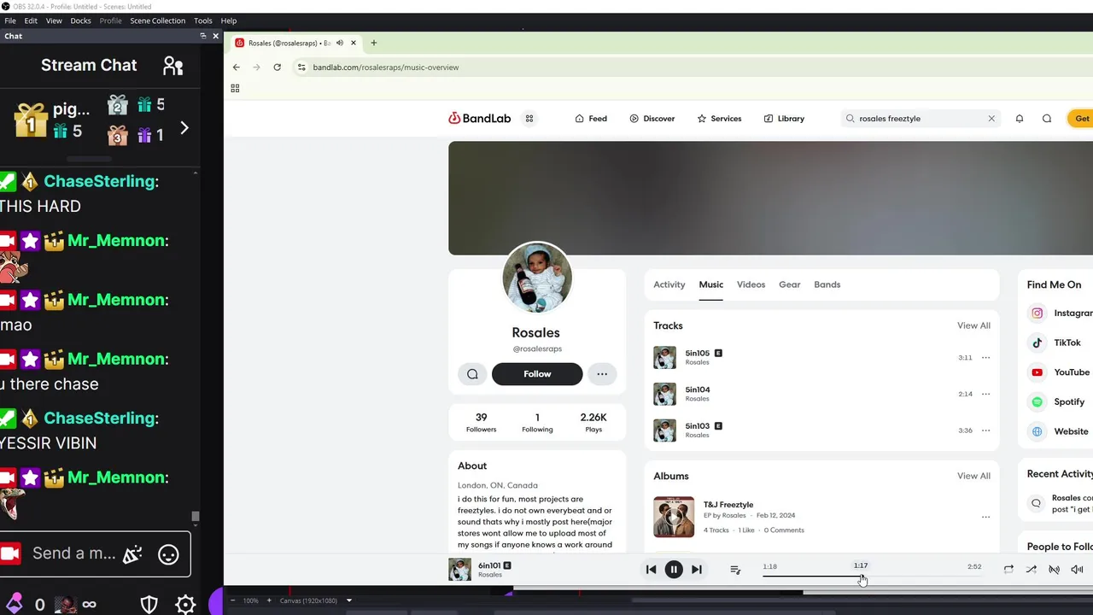Open the OBS View menu

(54, 20)
